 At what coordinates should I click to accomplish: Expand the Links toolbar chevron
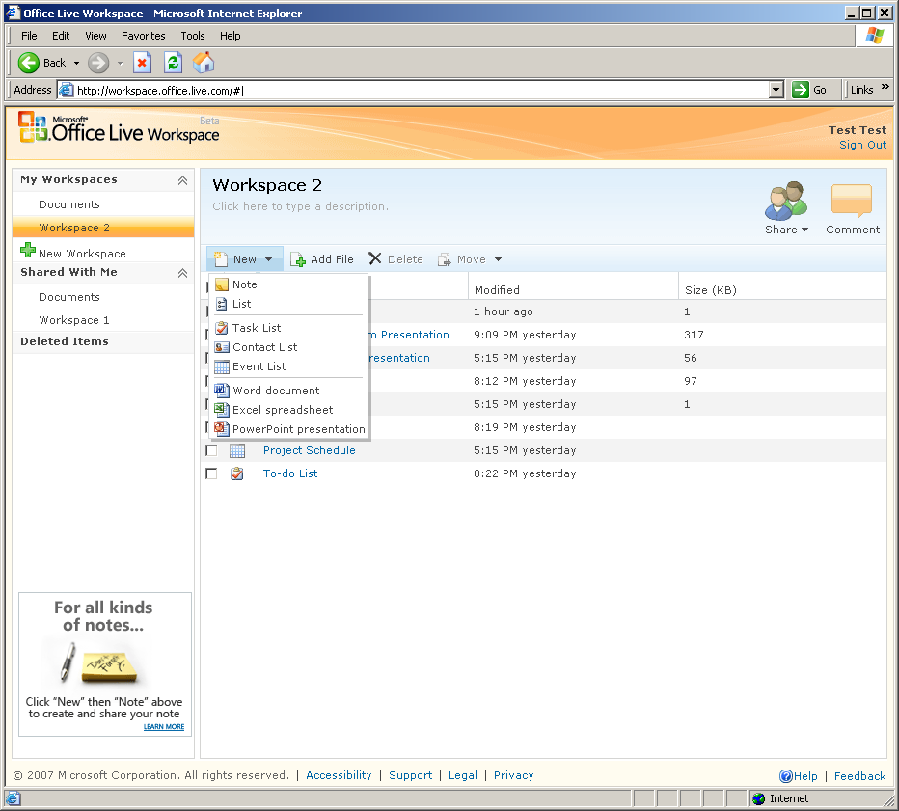click(885, 87)
